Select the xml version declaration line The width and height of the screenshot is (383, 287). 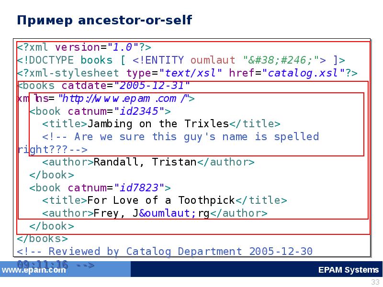[84, 47]
